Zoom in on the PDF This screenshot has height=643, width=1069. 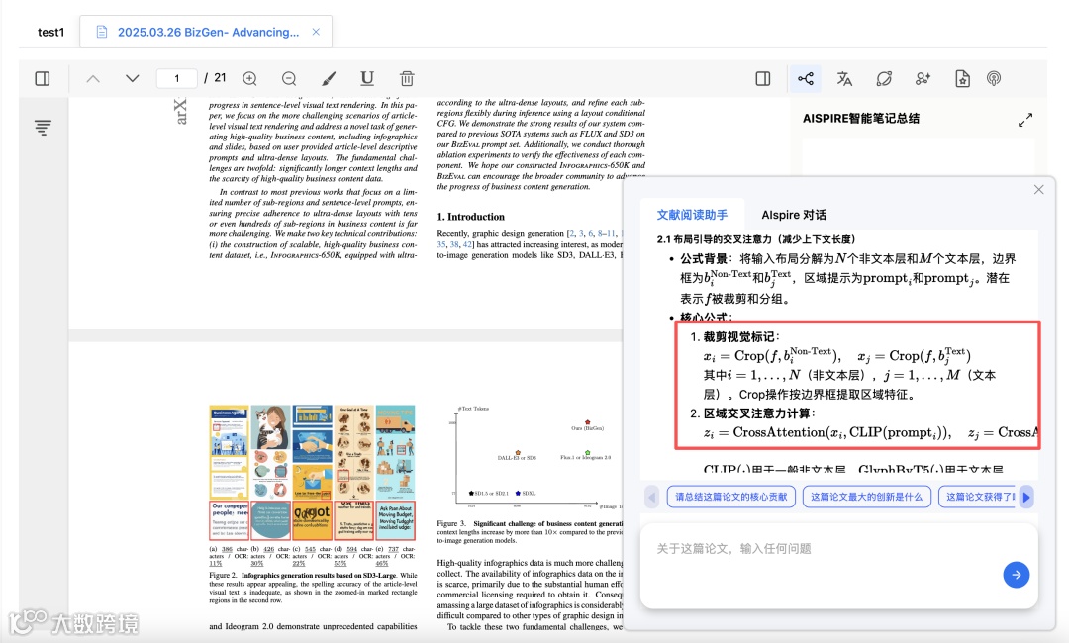click(250, 79)
